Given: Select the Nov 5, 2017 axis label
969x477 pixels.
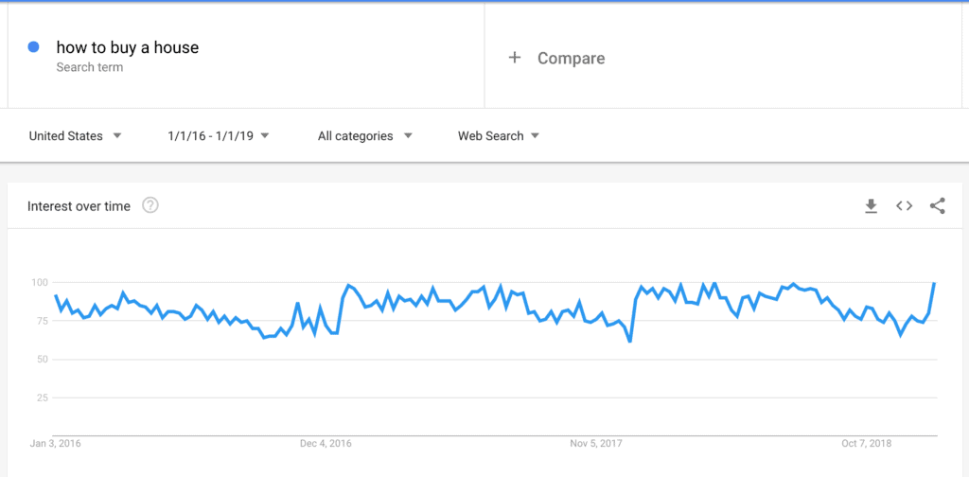Looking at the screenshot, I should pos(596,444).
